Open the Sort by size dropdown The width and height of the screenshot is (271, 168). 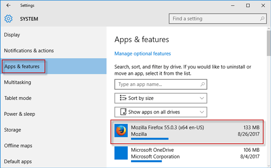coord(161,98)
